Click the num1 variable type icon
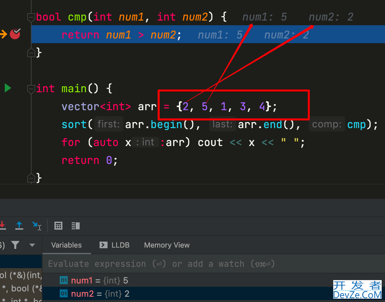The height and width of the screenshot is (302, 385). point(64,280)
